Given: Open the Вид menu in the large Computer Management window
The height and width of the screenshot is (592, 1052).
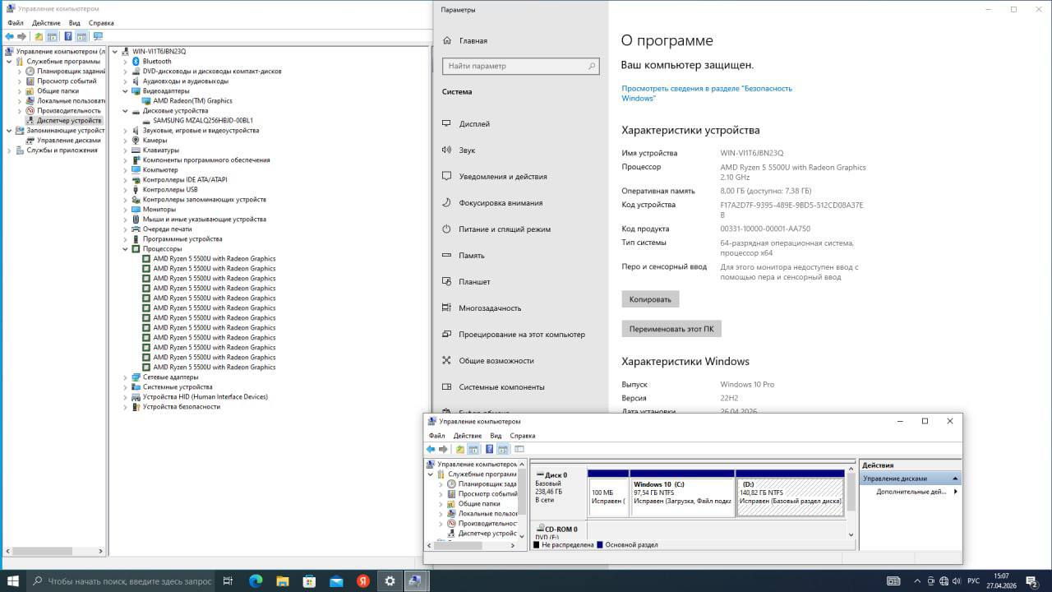Looking at the screenshot, I should coord(75,23).
